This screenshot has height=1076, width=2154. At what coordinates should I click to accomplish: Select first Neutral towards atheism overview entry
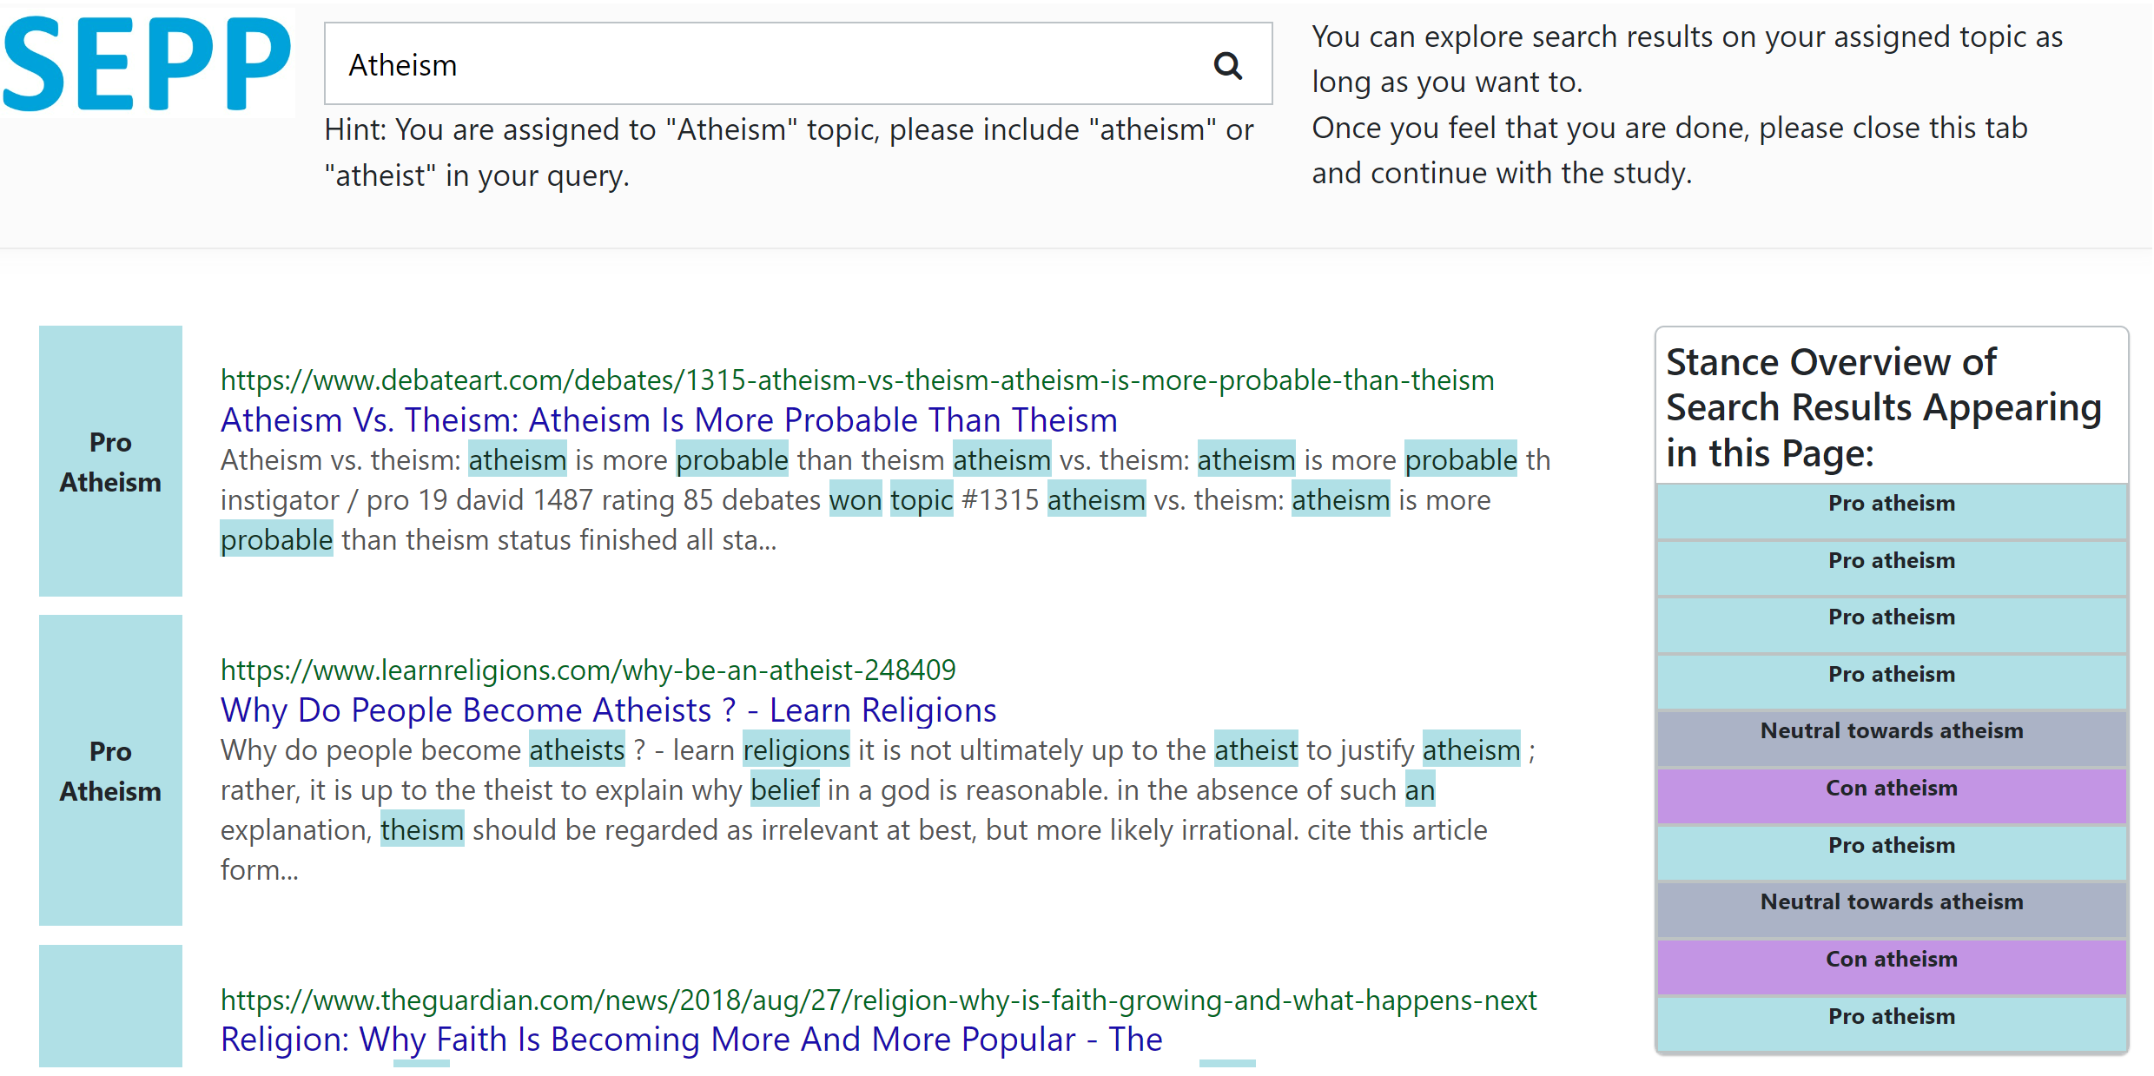[1892, 740]
